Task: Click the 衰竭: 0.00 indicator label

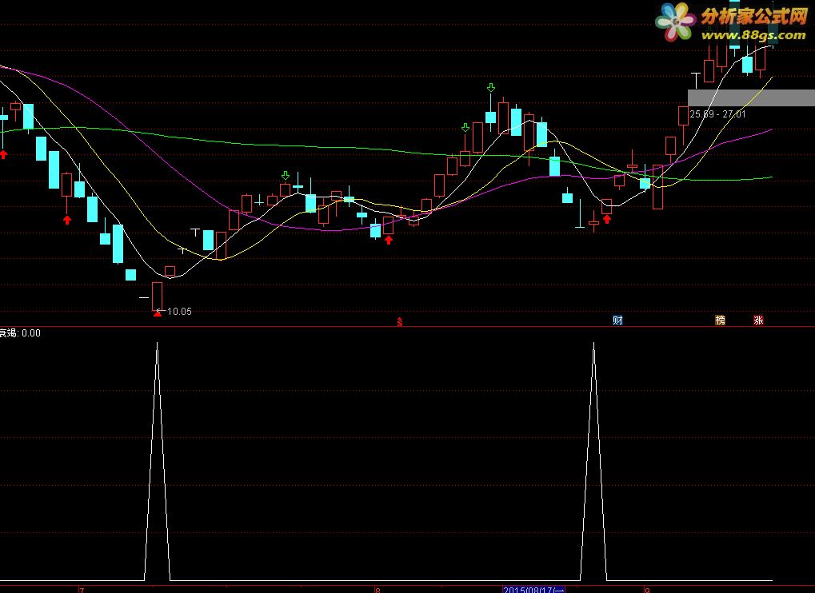Action: pos(20,332)
